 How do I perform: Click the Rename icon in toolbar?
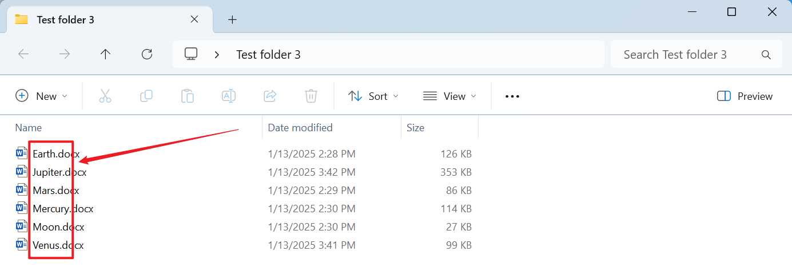[229, 96]
